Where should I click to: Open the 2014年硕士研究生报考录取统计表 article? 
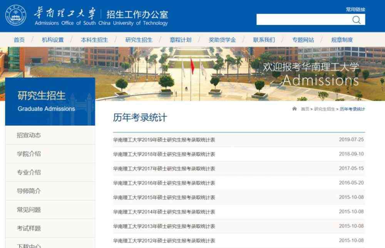pyautogui.click(x=164, y=212)
